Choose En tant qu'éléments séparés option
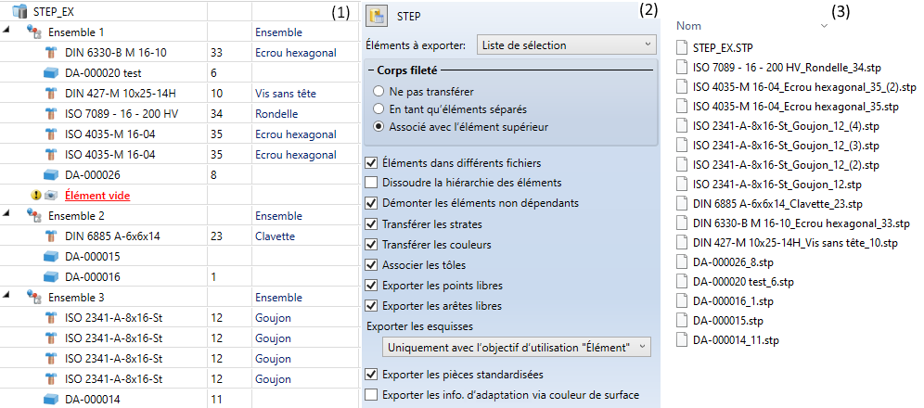The image size is (924, 408). click(x=378, y=108)
